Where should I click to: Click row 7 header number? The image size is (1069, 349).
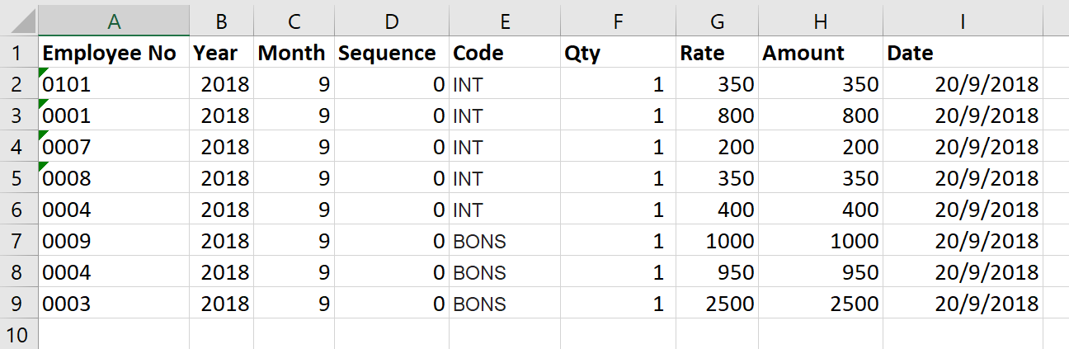(18, 242)
